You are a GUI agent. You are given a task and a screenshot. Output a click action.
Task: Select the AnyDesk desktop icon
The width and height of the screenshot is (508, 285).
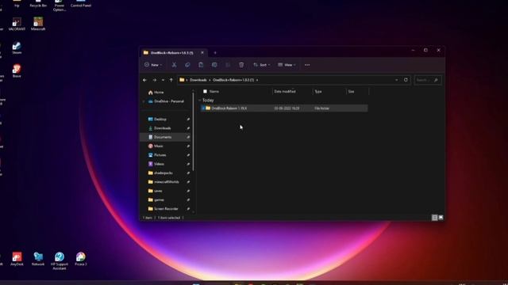pyautogui.click(x=17, y=259)
